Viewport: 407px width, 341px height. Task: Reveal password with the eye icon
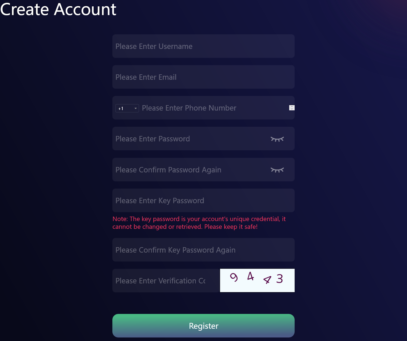(277, 139)
